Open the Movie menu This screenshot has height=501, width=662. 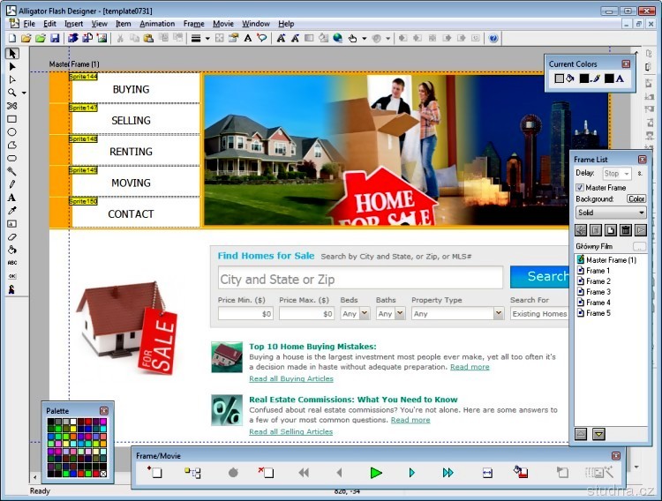pos(222,24)
